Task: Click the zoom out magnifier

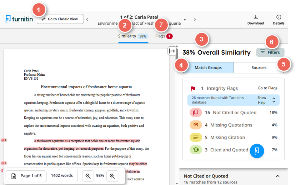Action: (88, 176)
